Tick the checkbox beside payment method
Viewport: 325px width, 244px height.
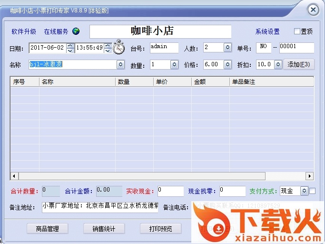[312, 191]
